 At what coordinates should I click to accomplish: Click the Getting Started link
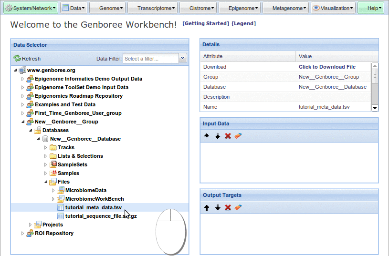click(x=206, y=24)
